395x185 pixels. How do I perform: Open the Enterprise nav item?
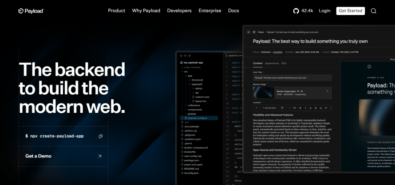[210, 11]
